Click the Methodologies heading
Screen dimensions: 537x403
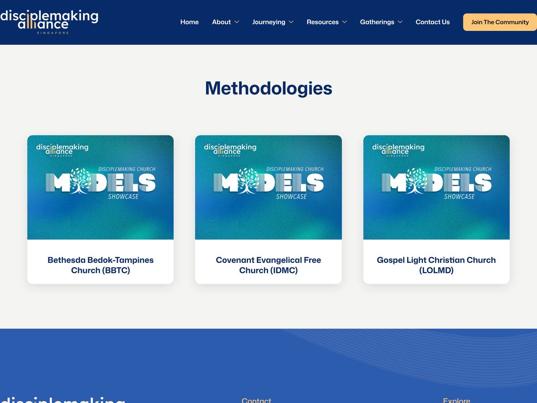(x=268, y=88)
